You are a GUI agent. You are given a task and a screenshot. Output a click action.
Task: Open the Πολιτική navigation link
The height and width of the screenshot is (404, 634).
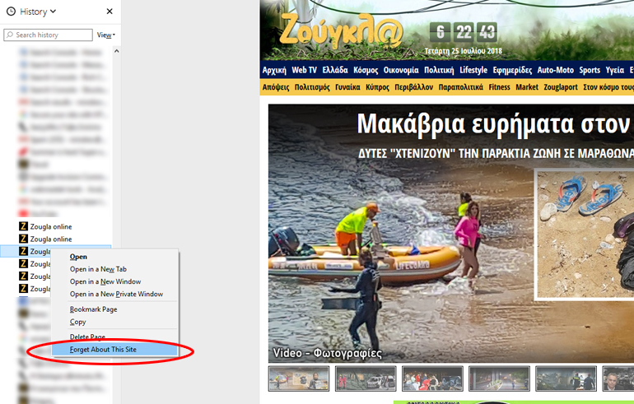(x=439, y=70)
